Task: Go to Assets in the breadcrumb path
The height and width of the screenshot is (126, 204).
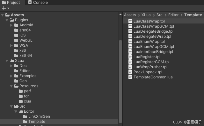Action: click(130, 15)
